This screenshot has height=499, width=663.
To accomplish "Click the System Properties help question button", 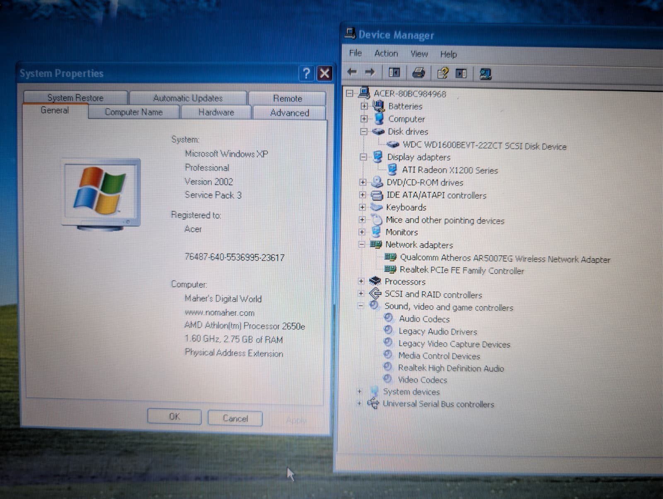I will [306, 73].
